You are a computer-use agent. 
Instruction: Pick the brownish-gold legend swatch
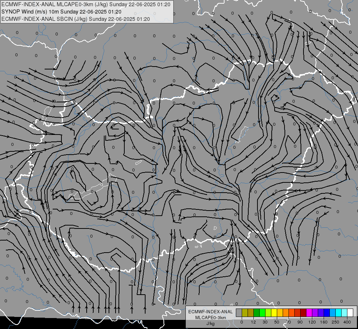coord(251,313)
